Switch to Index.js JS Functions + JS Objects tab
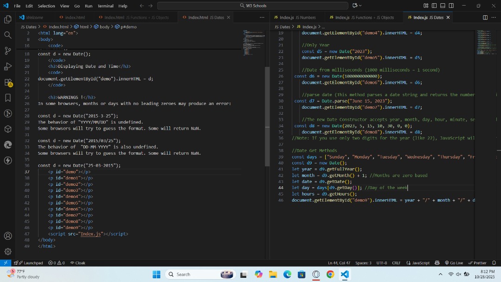Screen dimensions: 501x282 click(364, 17)
